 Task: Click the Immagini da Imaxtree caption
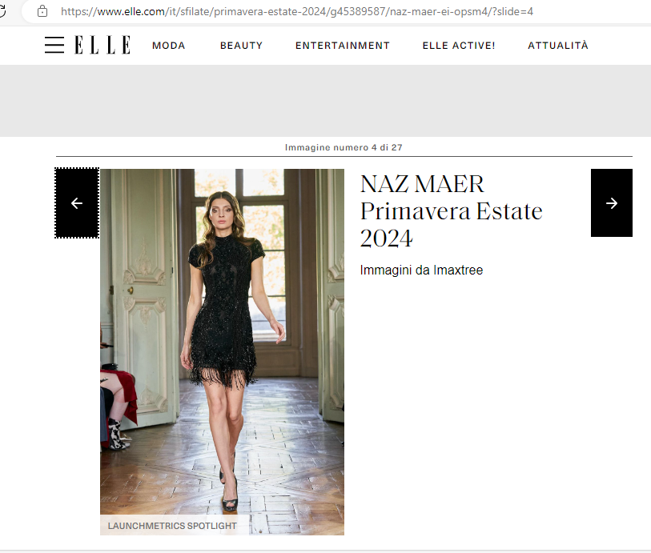pyautogui.click(x=421, y=270)
